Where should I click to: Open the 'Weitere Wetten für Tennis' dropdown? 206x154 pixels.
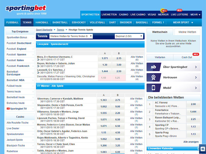pos(71,36)
